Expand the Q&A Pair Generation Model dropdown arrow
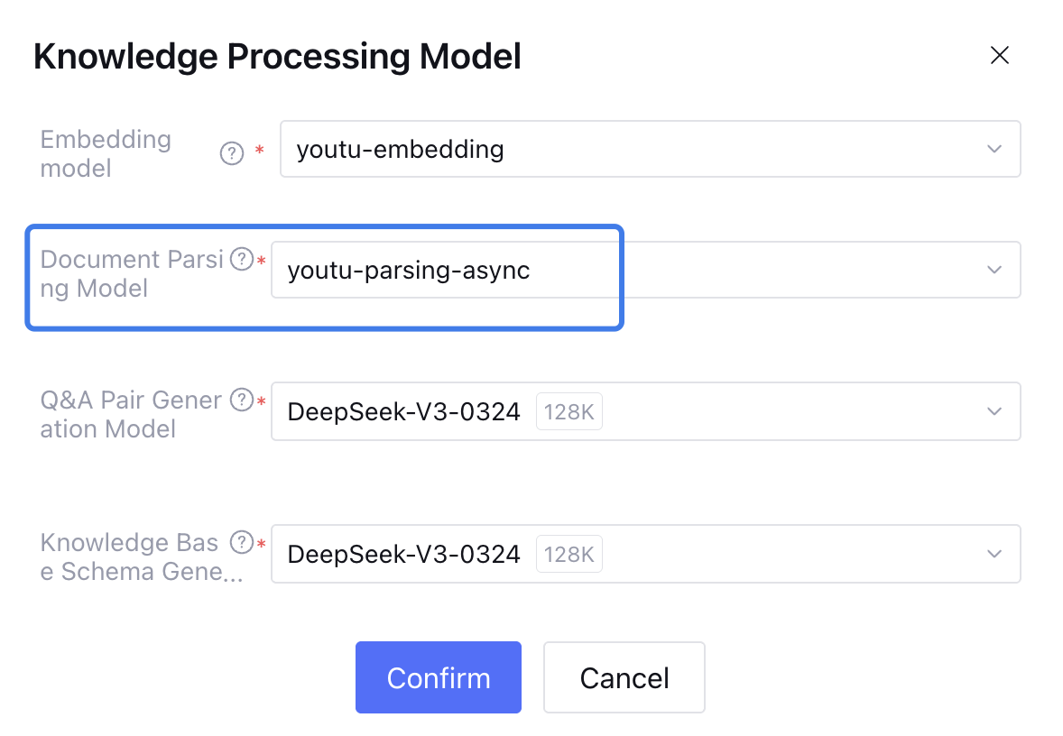The image size is (1063, 736). [x=994, y=411]
